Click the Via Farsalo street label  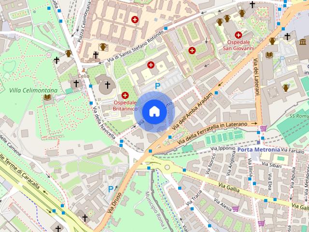coord(293,150)
